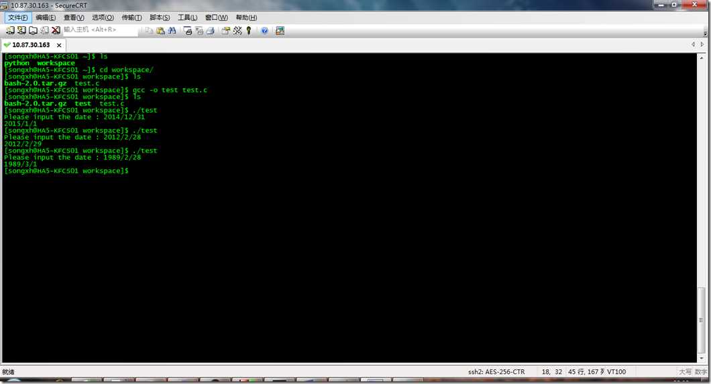Click the last shell prompt line

pos(66,171)
